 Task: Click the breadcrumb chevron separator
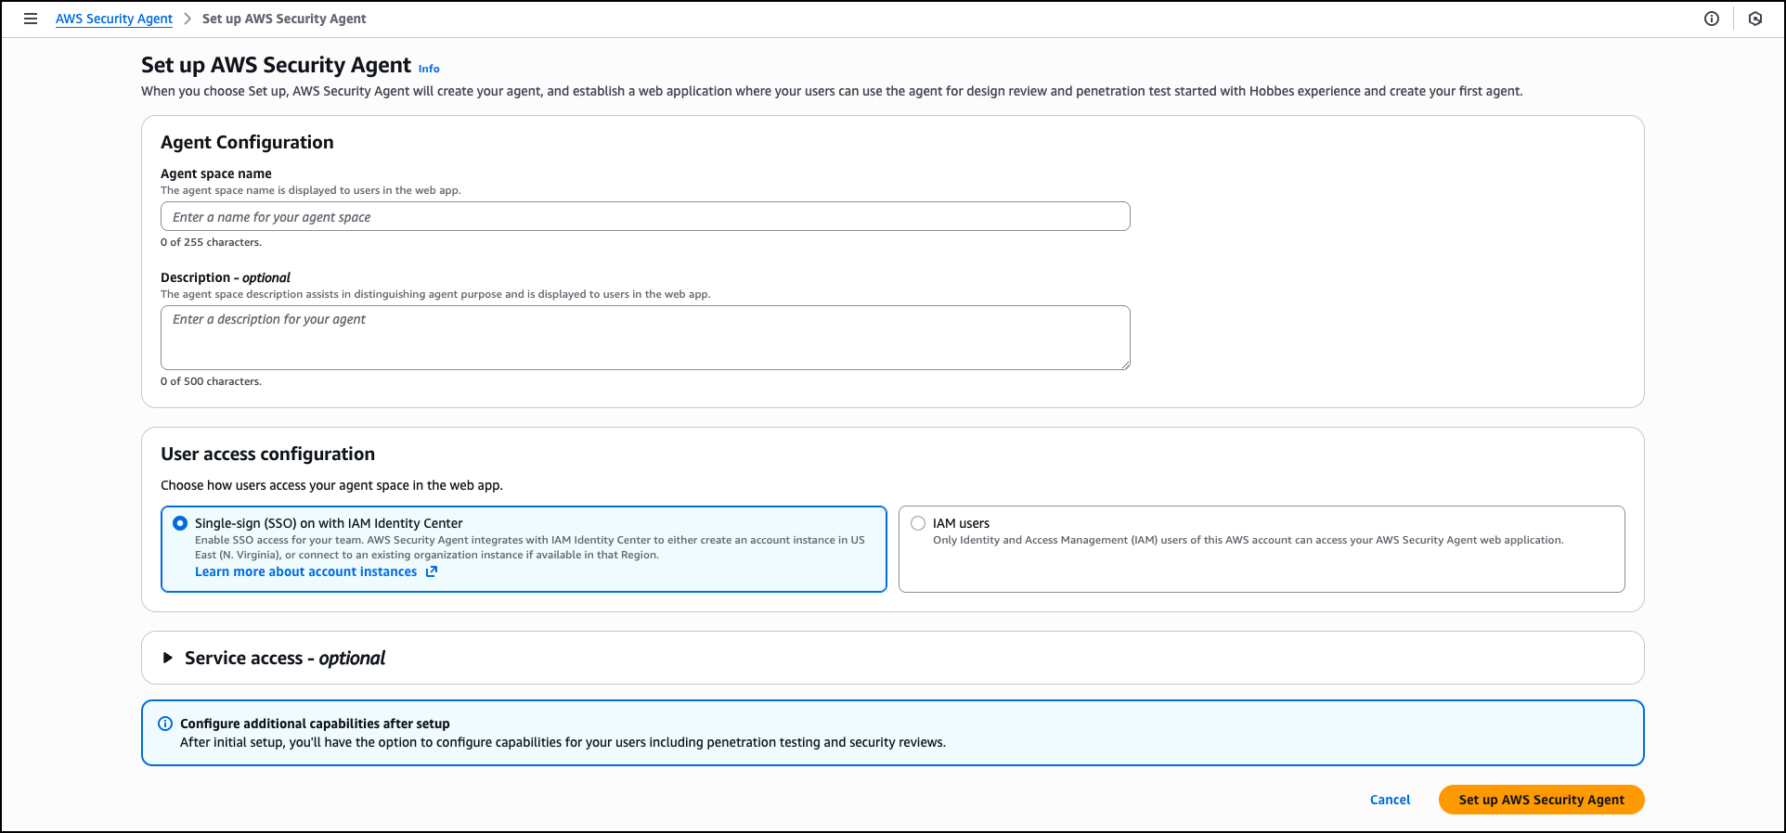click(x=188, y=19)
